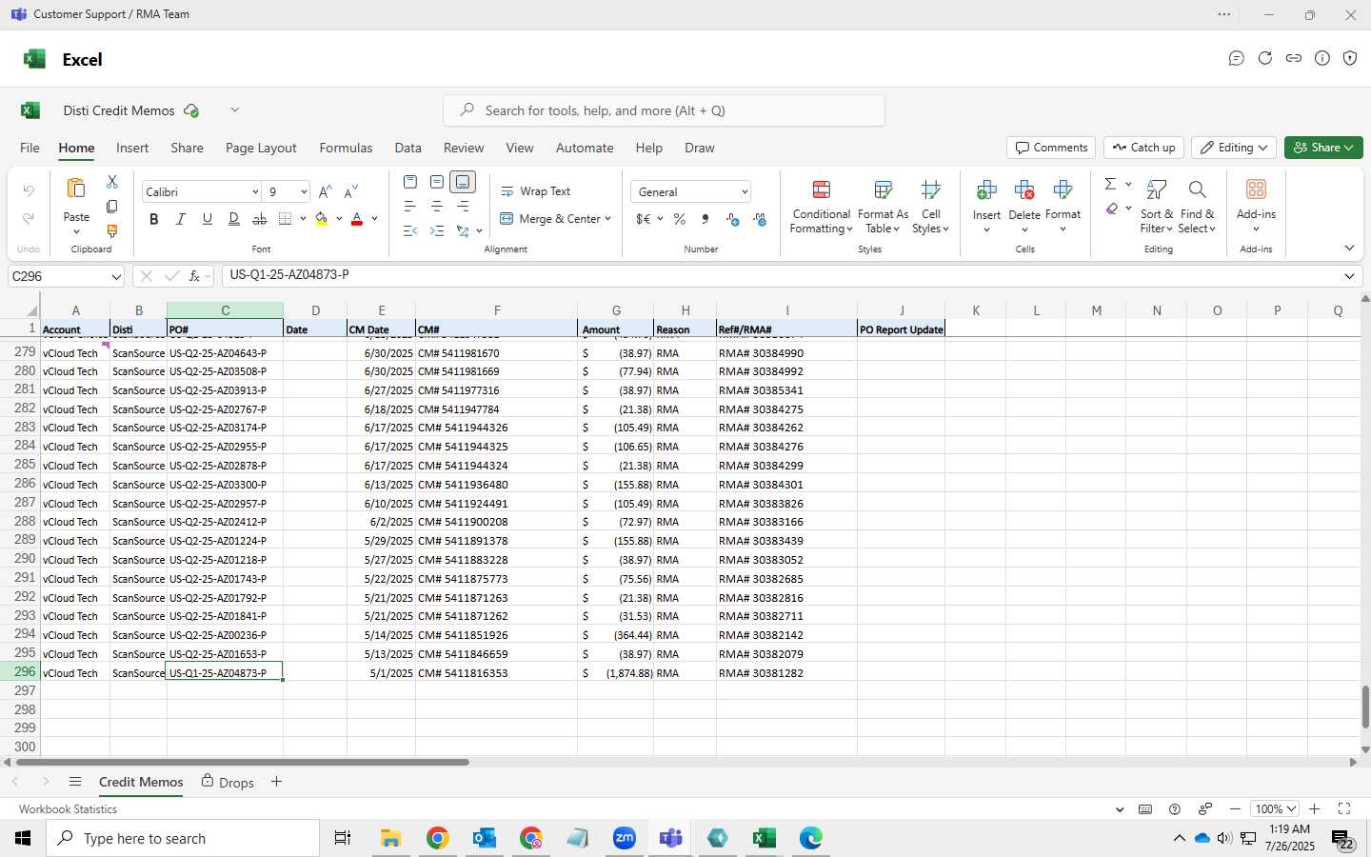
Task: Toggle Wrap Text
Action: (x=536, y=191)
